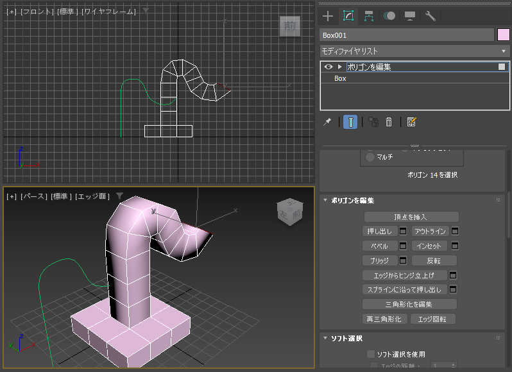The height and width of the screenshot is (372, 512).
Task: Open エッジからヒンジ立上げ settings box icon
Action: click(453, 275)
